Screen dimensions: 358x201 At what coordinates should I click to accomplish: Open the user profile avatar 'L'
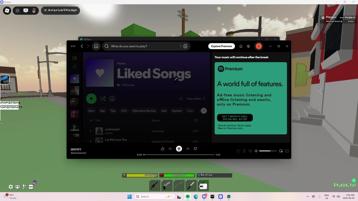259,46
